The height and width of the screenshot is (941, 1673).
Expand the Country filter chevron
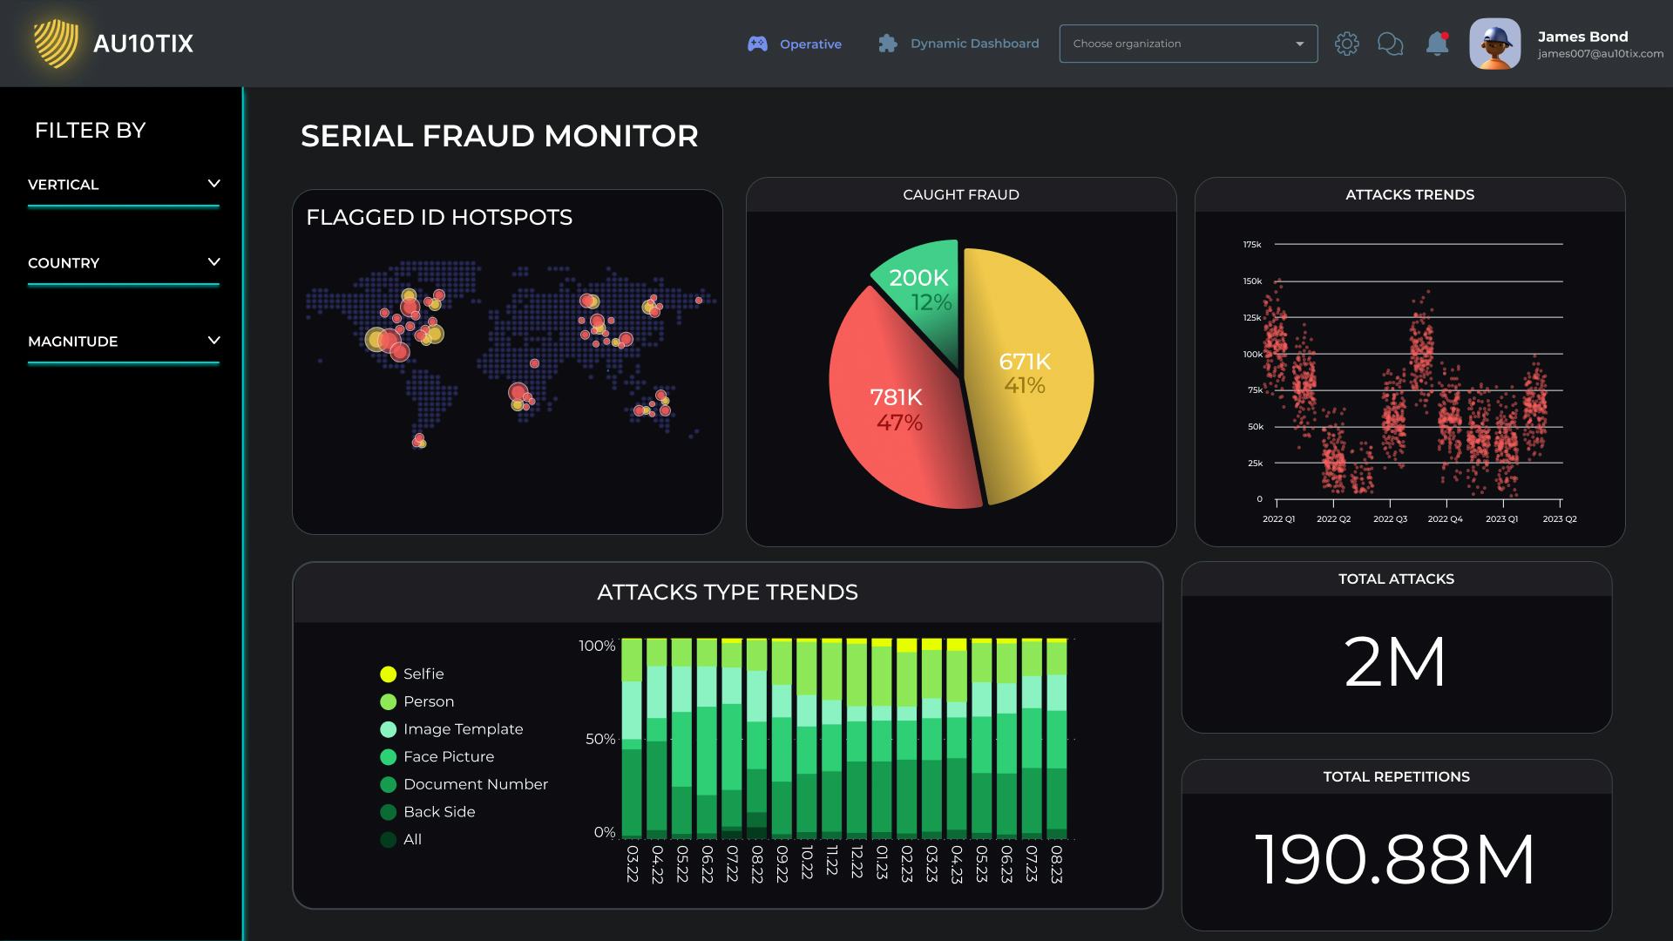(x=213, y=262)
